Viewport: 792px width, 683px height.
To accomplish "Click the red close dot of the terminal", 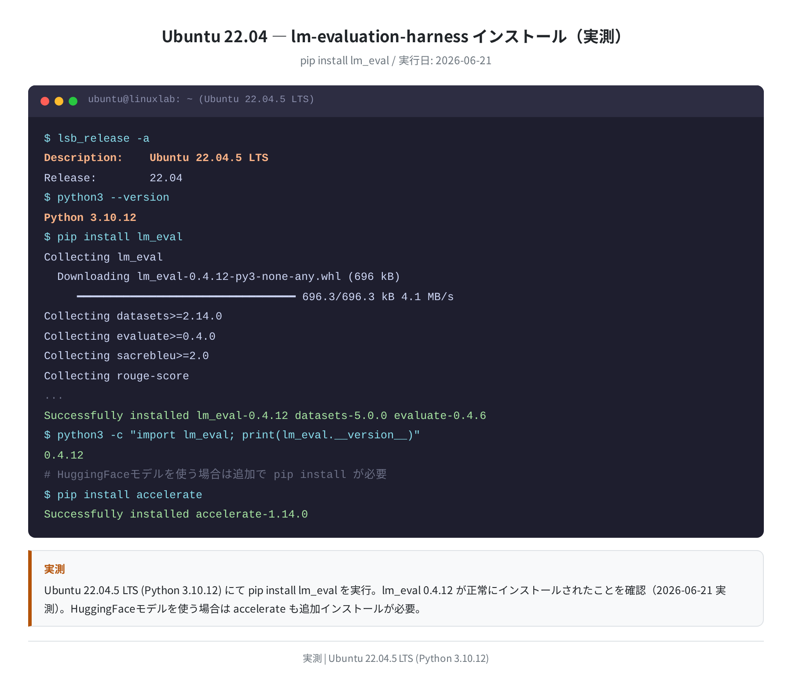I will tap(45, 101).
